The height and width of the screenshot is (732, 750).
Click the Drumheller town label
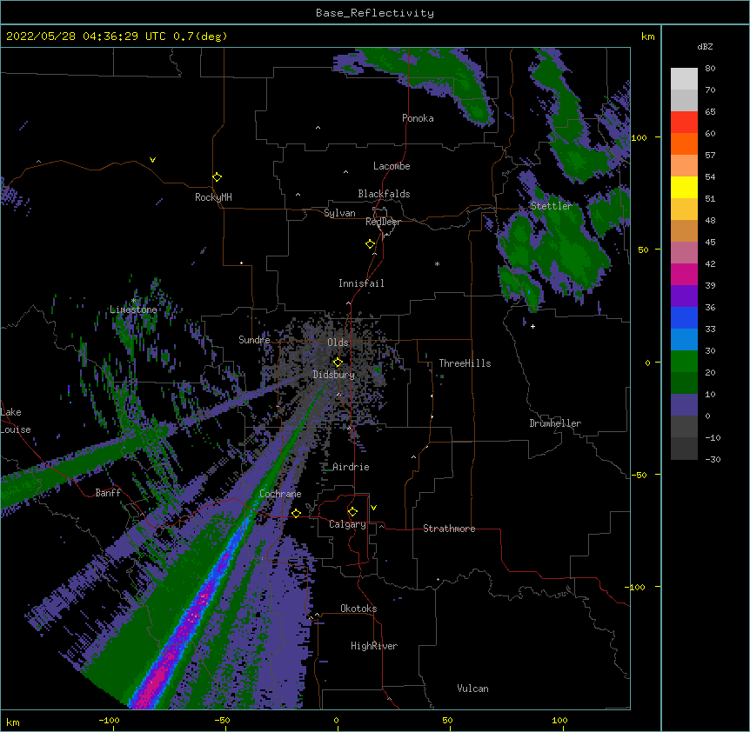(555, 423)
